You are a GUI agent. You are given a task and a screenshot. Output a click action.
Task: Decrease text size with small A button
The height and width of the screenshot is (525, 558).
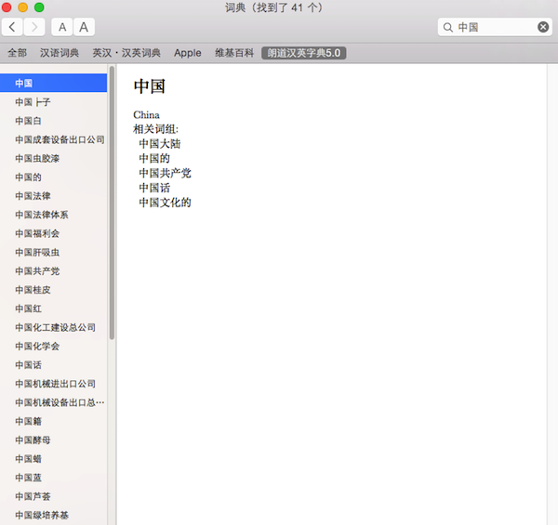(x=62, y=27)
